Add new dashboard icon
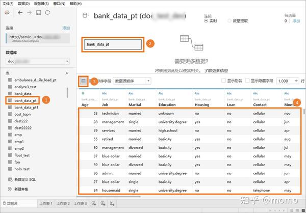The height and width of the screenshot is (213, 306). click(103, 204)
